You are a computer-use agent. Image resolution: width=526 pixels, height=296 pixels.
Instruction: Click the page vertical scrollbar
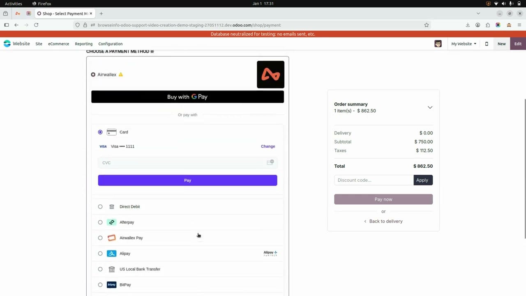524,169
